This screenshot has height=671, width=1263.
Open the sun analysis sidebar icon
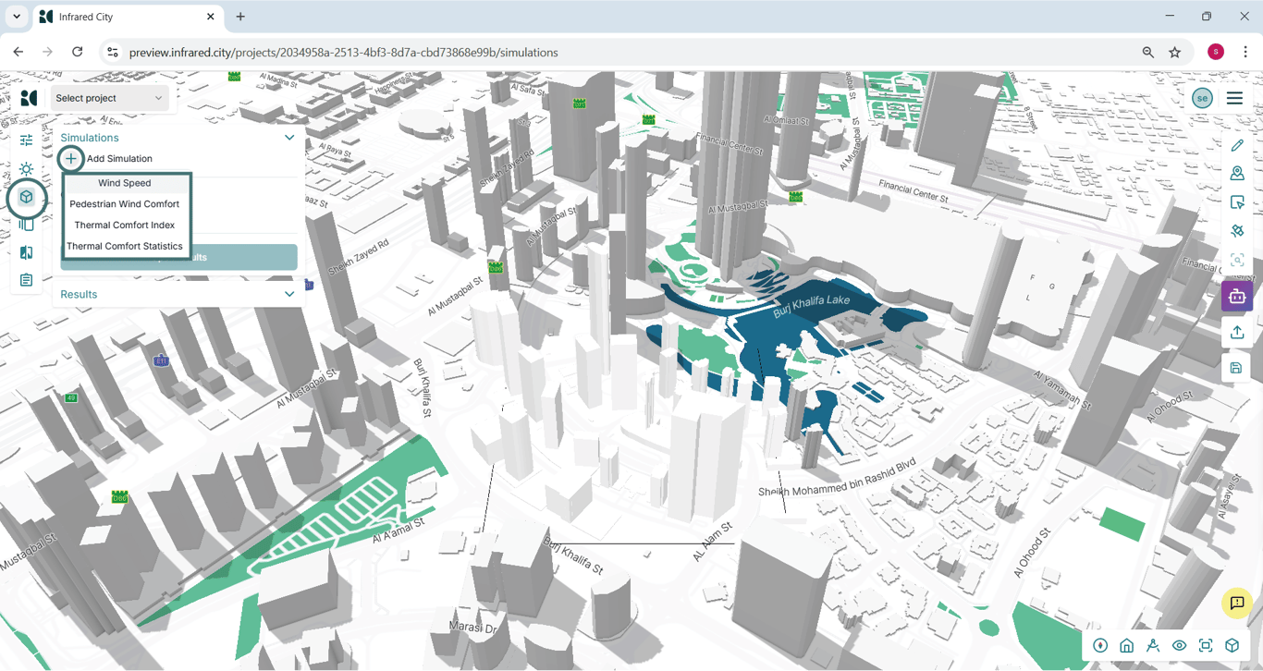click(x=26, y=169)
